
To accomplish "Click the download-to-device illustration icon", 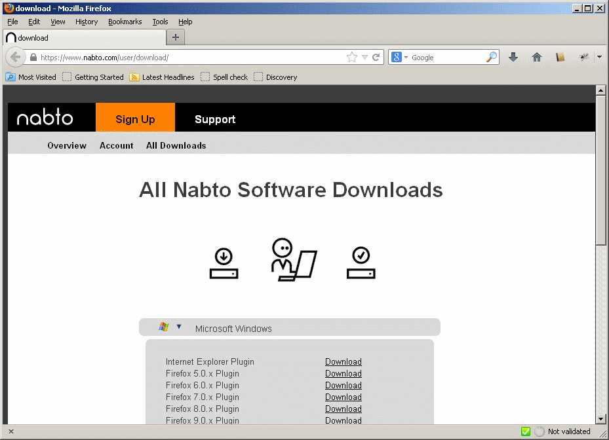I will pyautogui.click(x=224, y=263).
